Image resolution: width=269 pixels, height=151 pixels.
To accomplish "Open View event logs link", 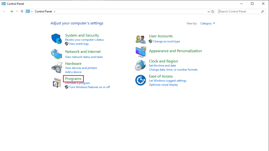I will pyautogui.click(x=79, y=44).
